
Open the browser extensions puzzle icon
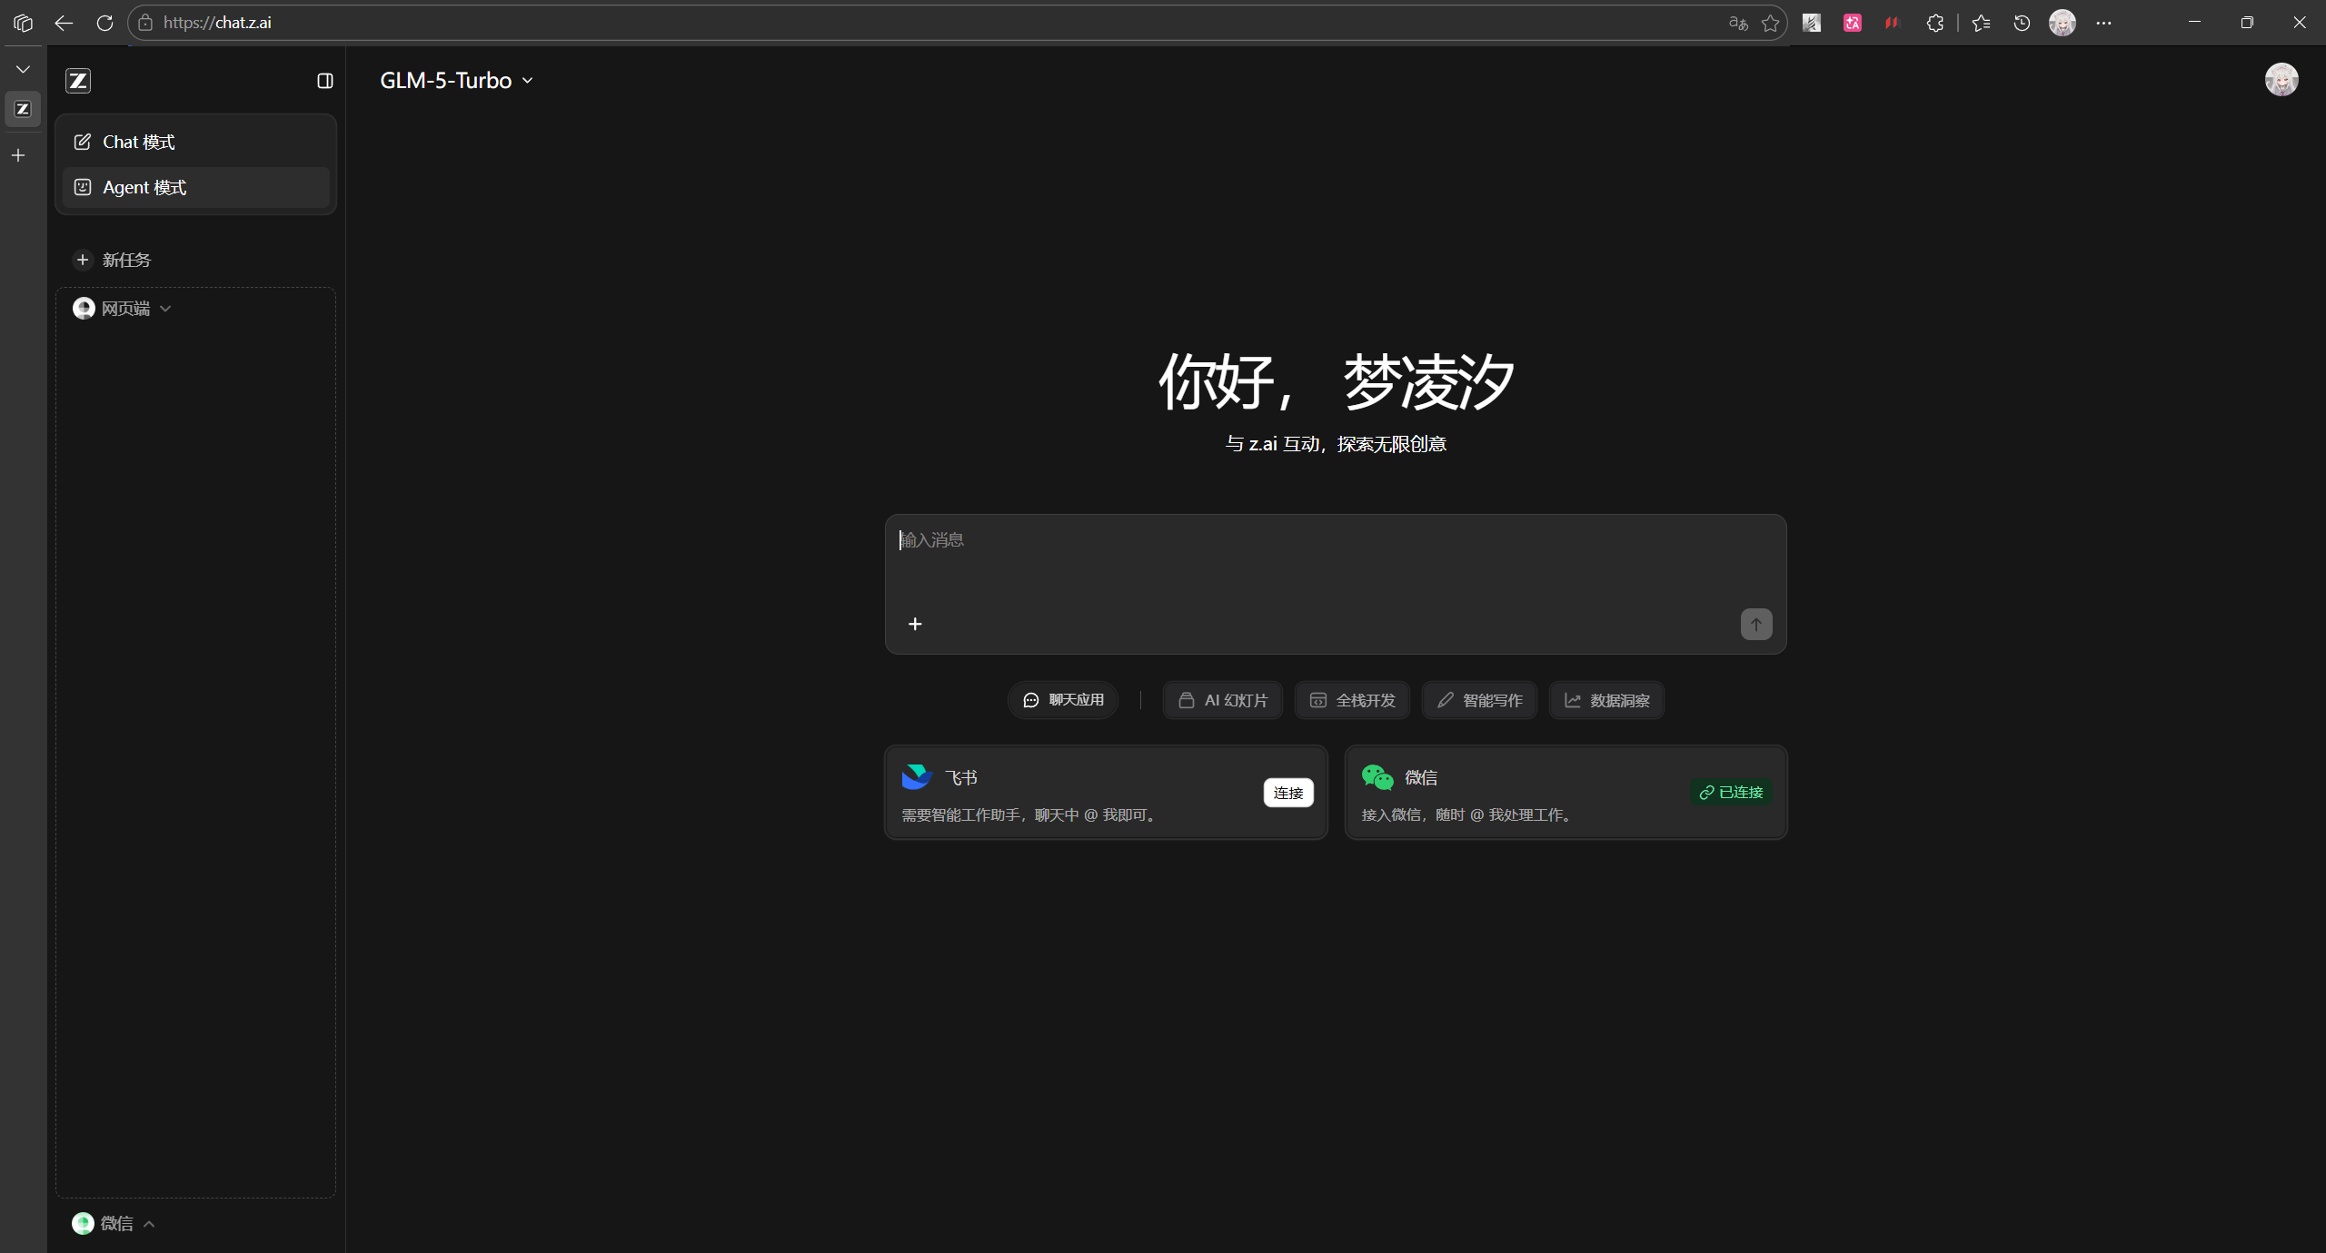click(1935, 23)
